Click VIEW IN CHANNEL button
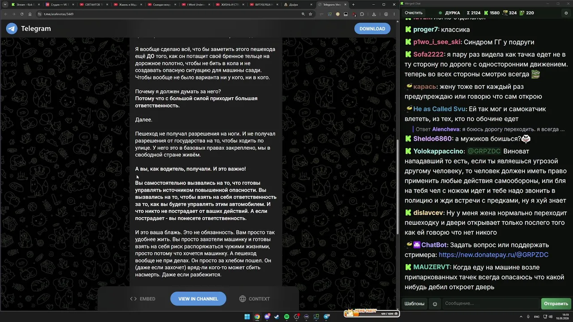This screenshot has width=573, height=322. click(198, 299)
